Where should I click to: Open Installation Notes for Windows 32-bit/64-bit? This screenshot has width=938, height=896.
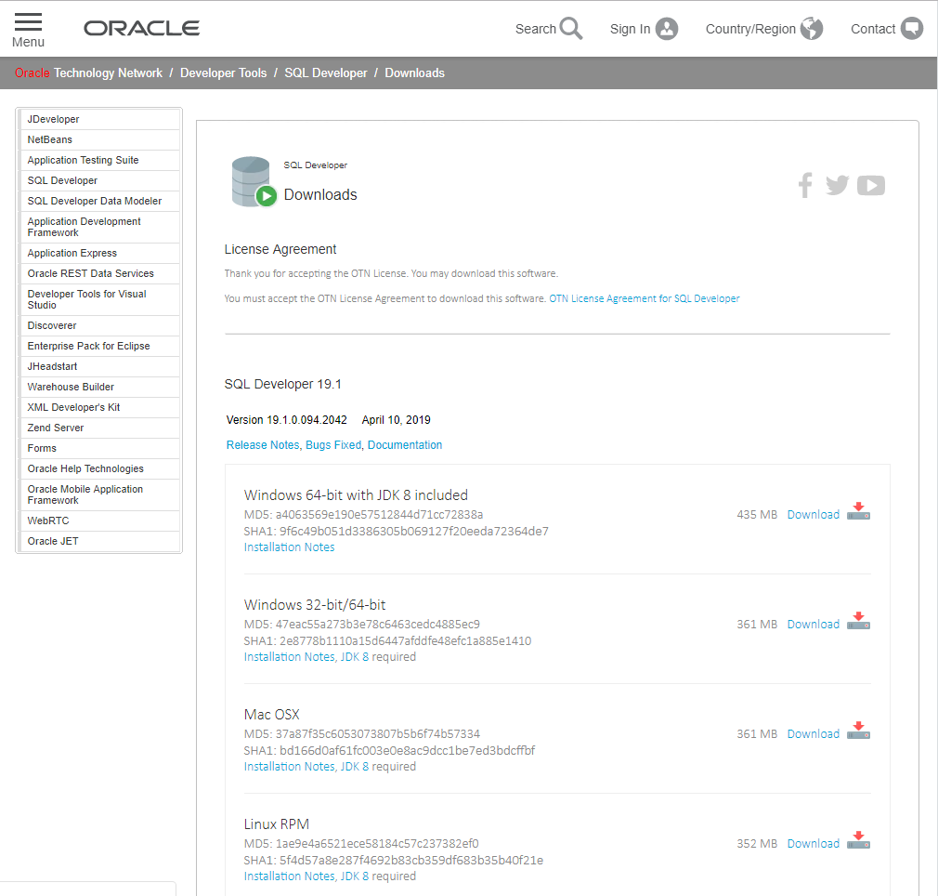289,656
